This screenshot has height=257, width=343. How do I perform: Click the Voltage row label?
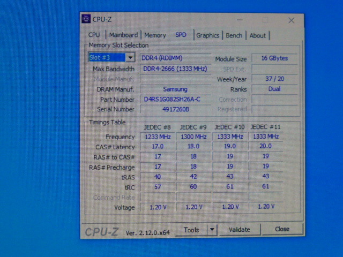pos(124,208)
